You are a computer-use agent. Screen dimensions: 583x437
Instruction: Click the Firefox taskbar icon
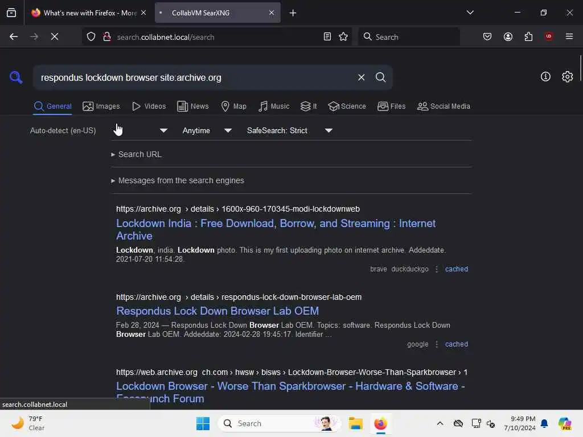(380, 423)
